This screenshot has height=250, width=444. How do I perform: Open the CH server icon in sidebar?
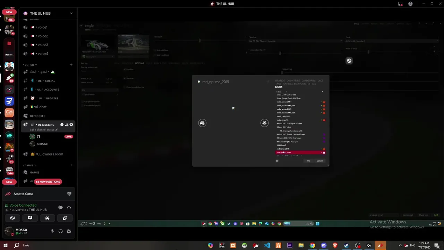(9, 112)
